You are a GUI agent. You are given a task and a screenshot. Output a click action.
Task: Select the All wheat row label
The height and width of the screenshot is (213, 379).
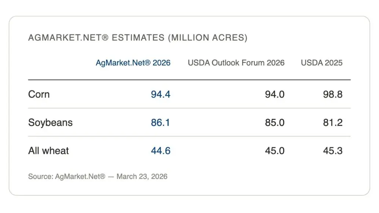coord(49,151)
